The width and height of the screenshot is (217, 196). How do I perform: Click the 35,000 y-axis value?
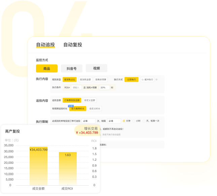click(9, 145)
